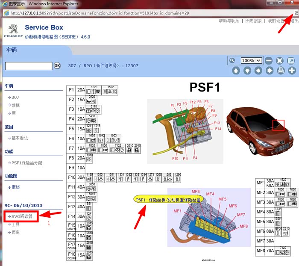299x266 pixels.
Task: Click the minus zoom-out button
Action: pos(269,61)
